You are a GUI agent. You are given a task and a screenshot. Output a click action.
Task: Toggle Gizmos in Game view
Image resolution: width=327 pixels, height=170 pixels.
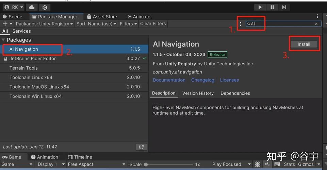tap(306, 164)
